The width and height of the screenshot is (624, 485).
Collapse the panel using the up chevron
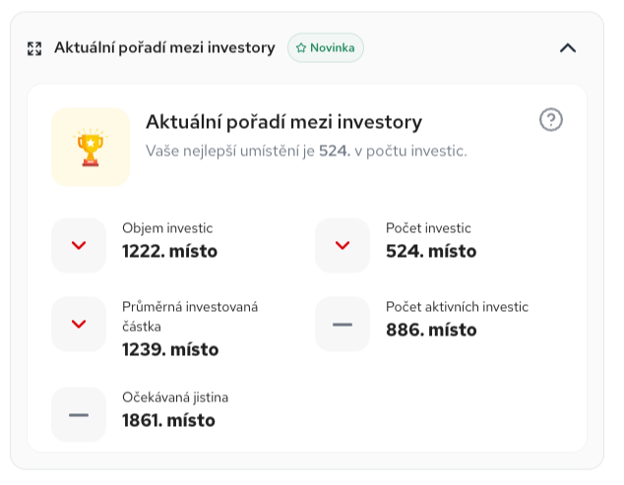(x=568, y=48)
